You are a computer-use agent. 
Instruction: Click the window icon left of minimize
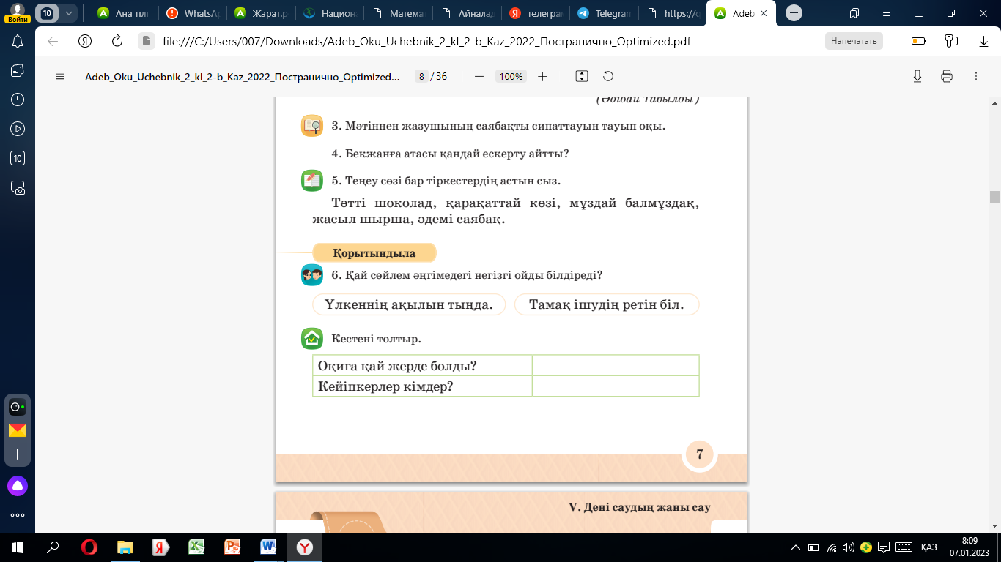point(854,13)
